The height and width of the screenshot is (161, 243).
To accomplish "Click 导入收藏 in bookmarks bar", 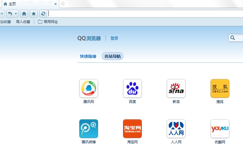I will point(23,22).
